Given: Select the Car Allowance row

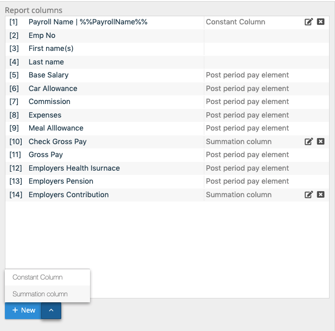Looking at the screenshot, I should tap(53, 89).
